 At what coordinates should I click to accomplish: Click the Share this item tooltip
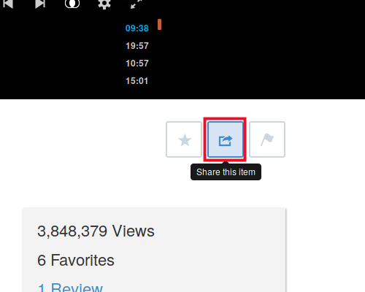coord(226,172)
